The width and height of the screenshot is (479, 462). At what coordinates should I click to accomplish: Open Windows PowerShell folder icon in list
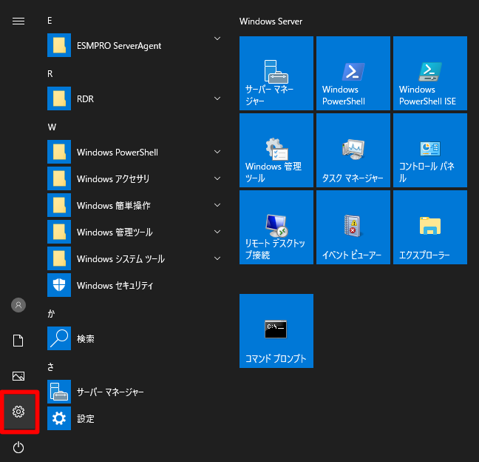click(x=59, y=152)
